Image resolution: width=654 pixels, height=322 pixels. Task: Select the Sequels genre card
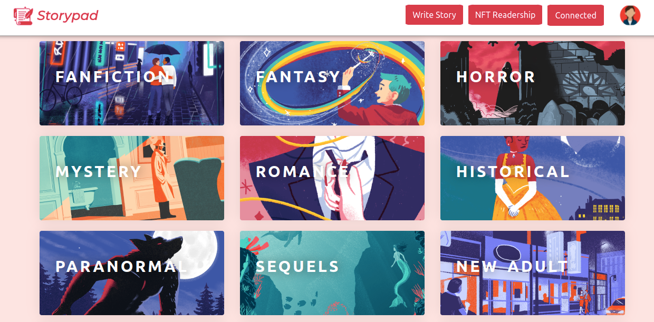coord(332,273)
